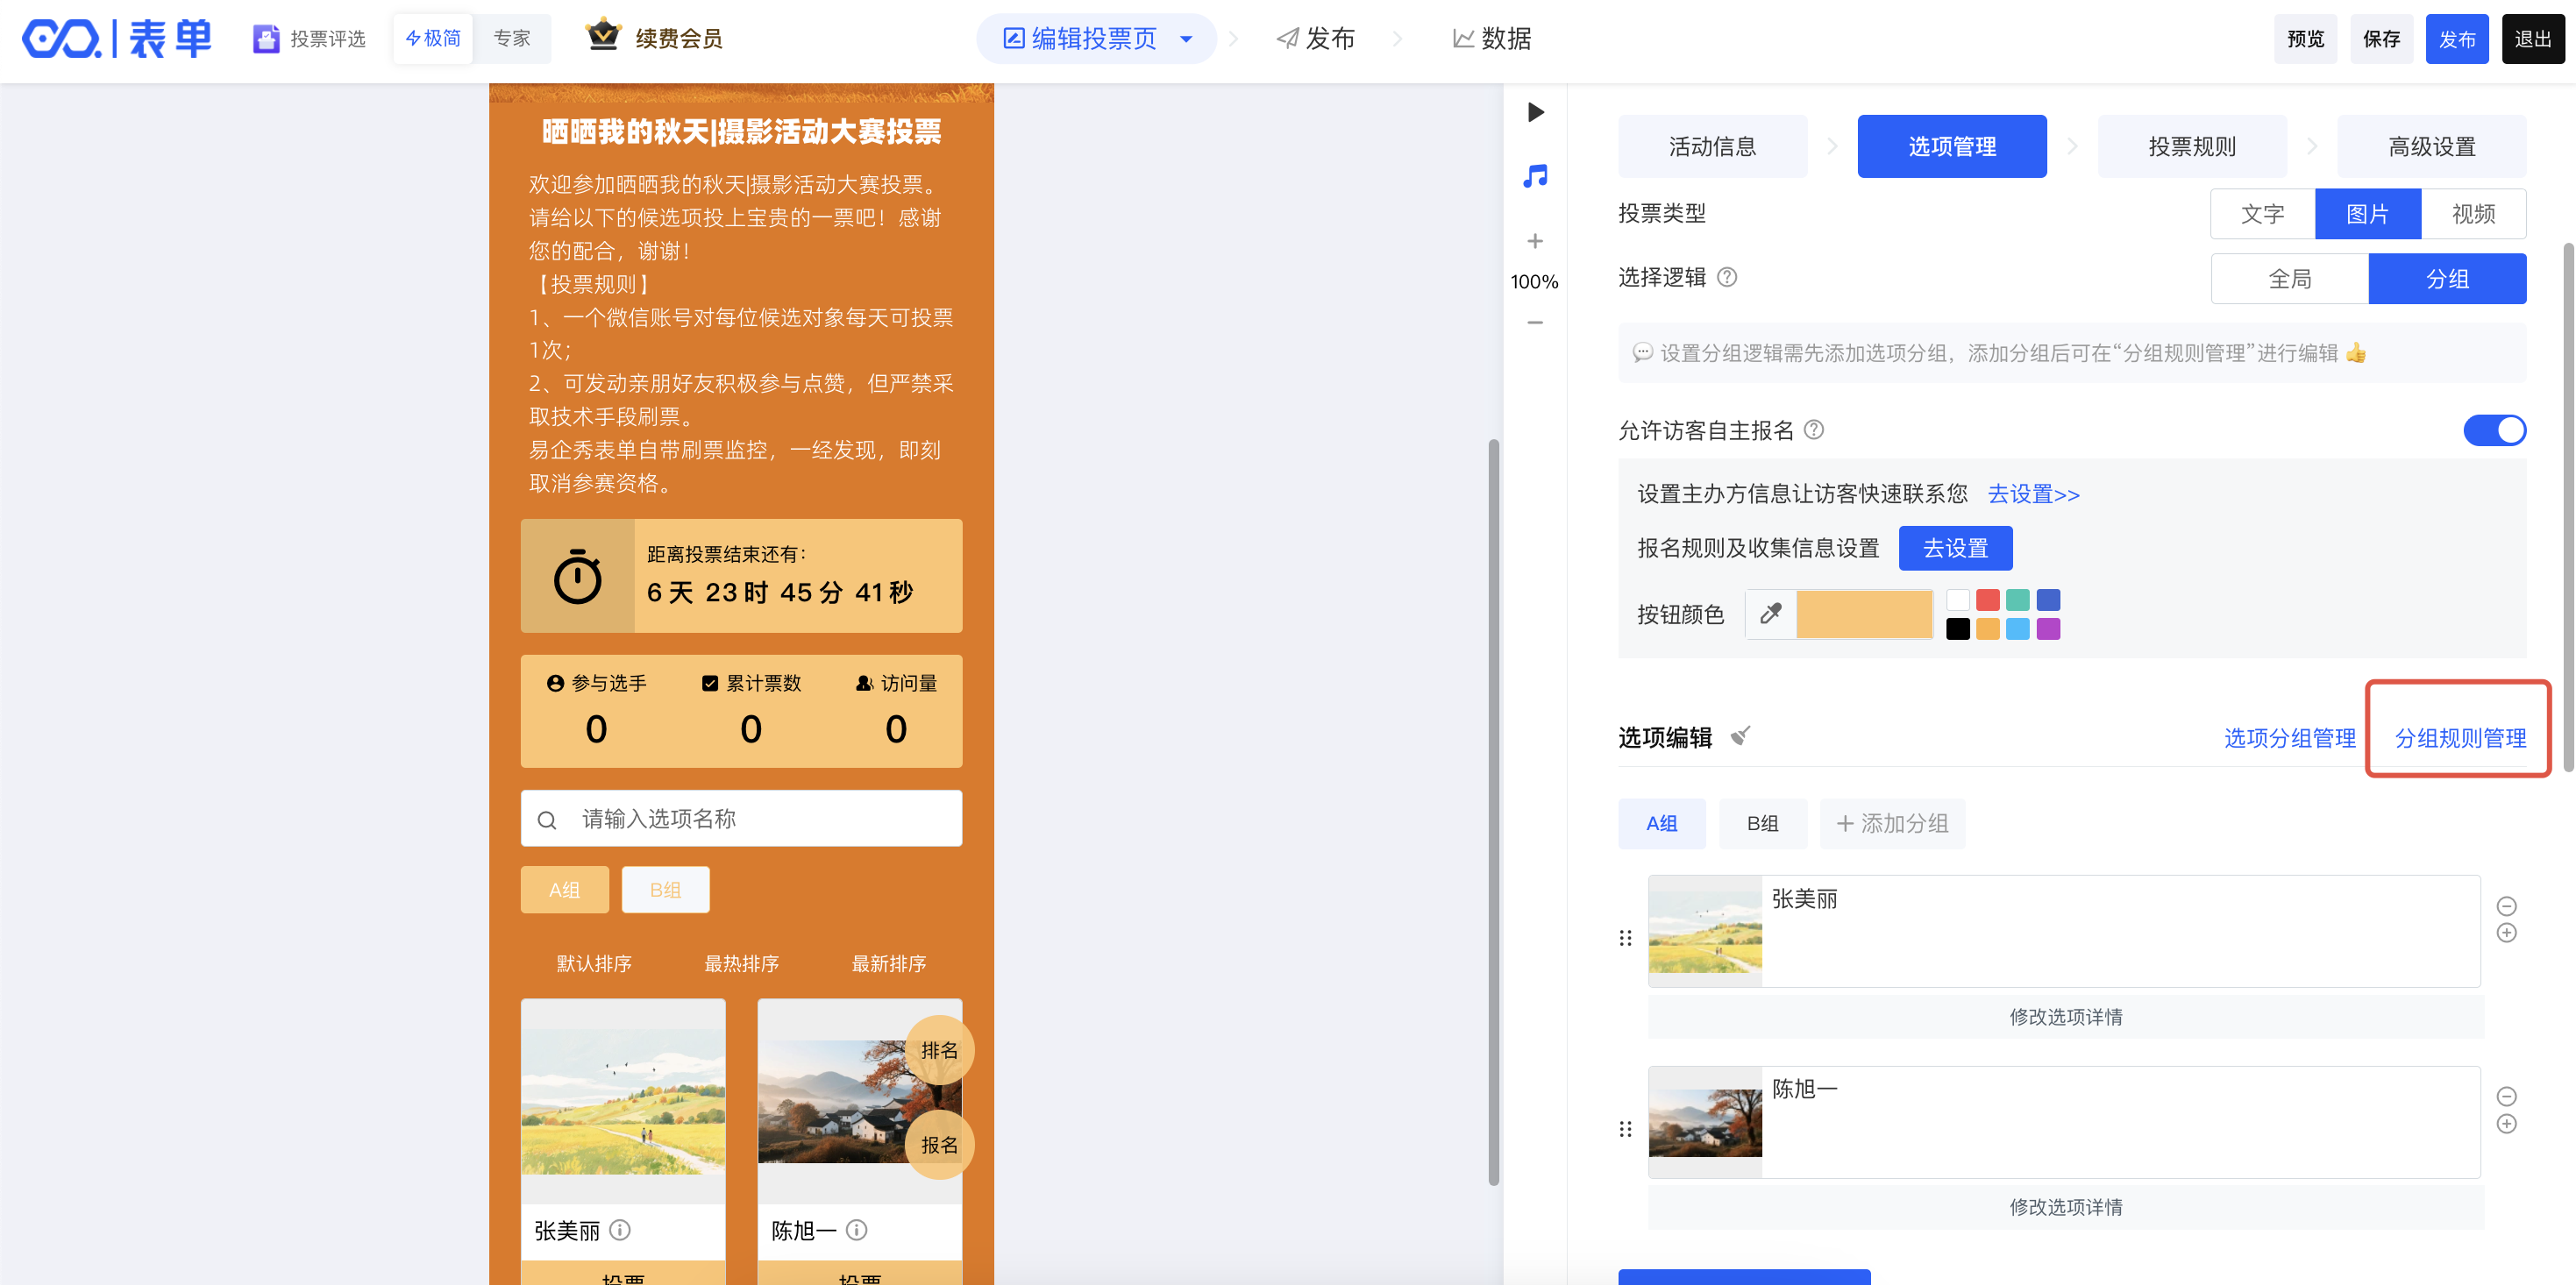Expand 修改选项详情 under 张美丽
Viewport: 2576px width, 1285px height.
click(x=2065, y=1016)
